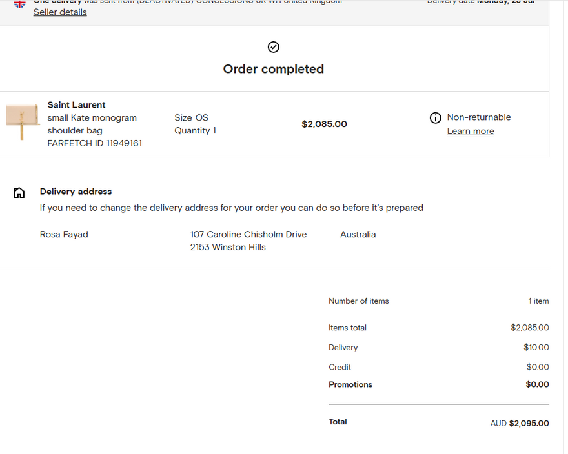Click the 1 item value

click(x=538, y=301)
